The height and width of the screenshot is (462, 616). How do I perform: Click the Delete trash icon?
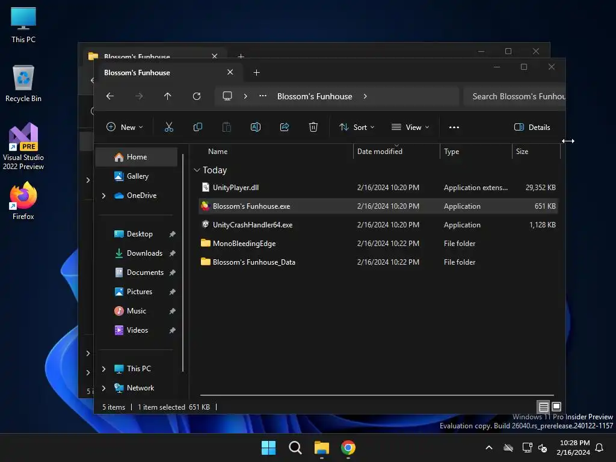[313, 127]
